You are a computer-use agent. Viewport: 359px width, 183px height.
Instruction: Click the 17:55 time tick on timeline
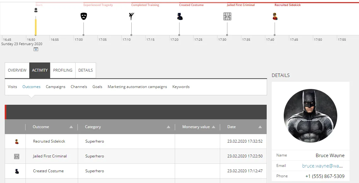[342, 39]
